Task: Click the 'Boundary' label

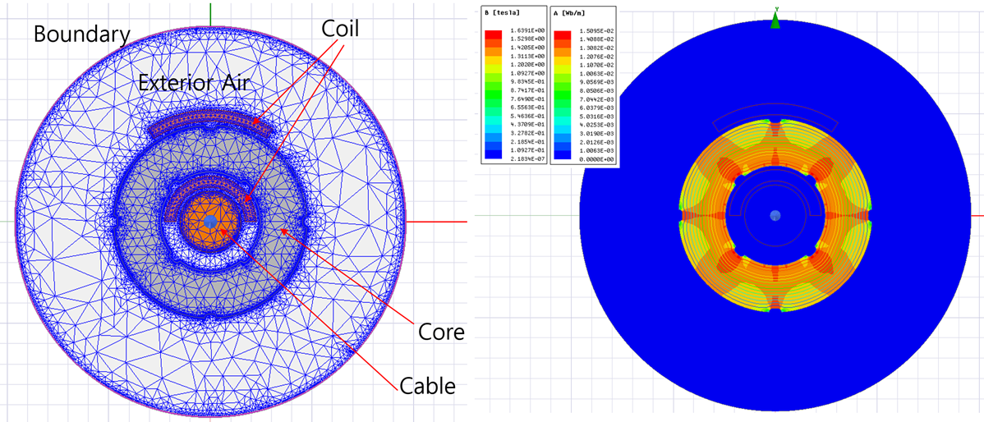Action: 81,34
